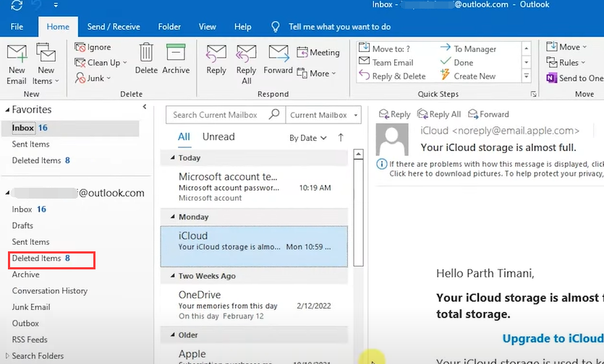This screenshot has width=604, height=364.
Task: Open the Rules dropdown
Action: click(566, 62)
